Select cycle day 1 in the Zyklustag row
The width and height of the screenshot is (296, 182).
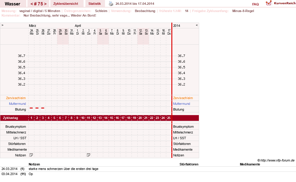tap(31, 118)
